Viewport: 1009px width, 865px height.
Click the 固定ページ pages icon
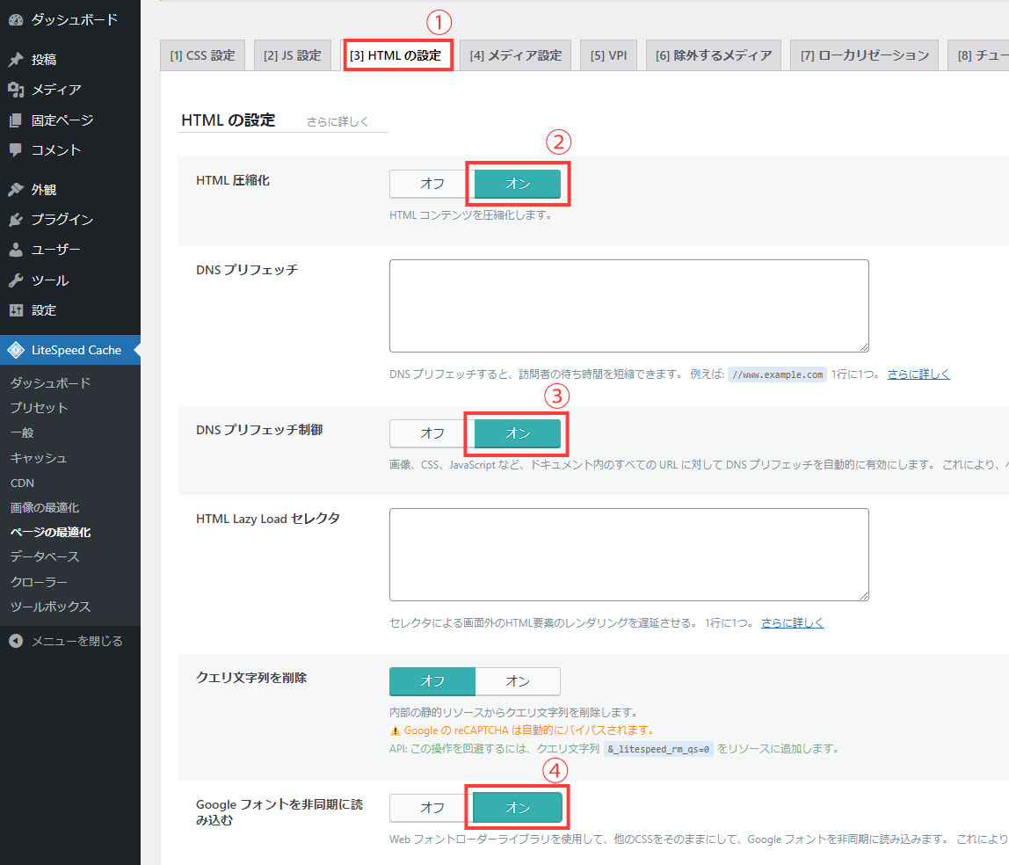tap(16, 120)
